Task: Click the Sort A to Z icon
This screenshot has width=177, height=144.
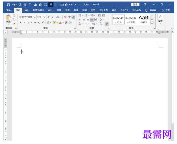Action: (101, 24)
